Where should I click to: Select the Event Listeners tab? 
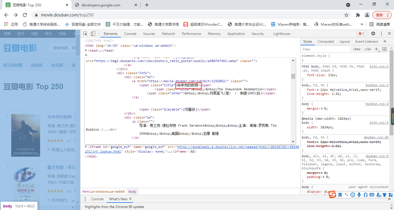367,42
